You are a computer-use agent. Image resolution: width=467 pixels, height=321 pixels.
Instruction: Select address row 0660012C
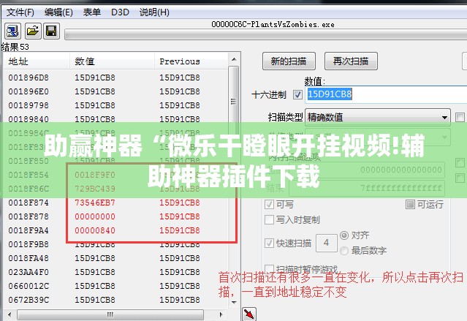coord(115,286)
